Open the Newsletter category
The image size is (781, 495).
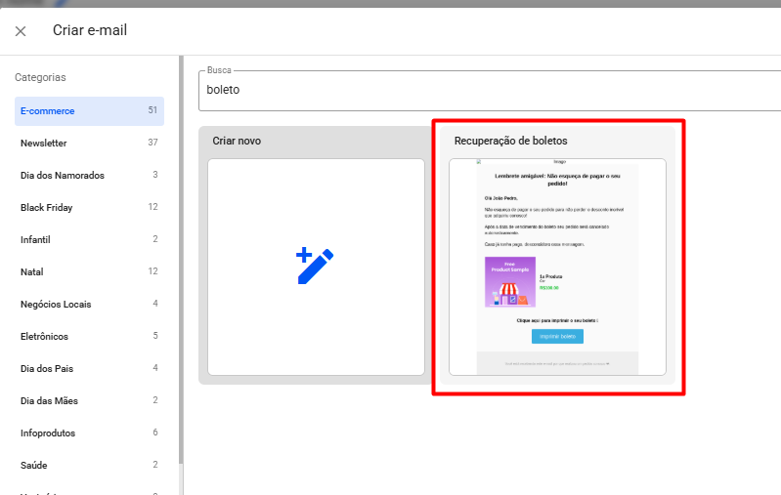point(88,143)
